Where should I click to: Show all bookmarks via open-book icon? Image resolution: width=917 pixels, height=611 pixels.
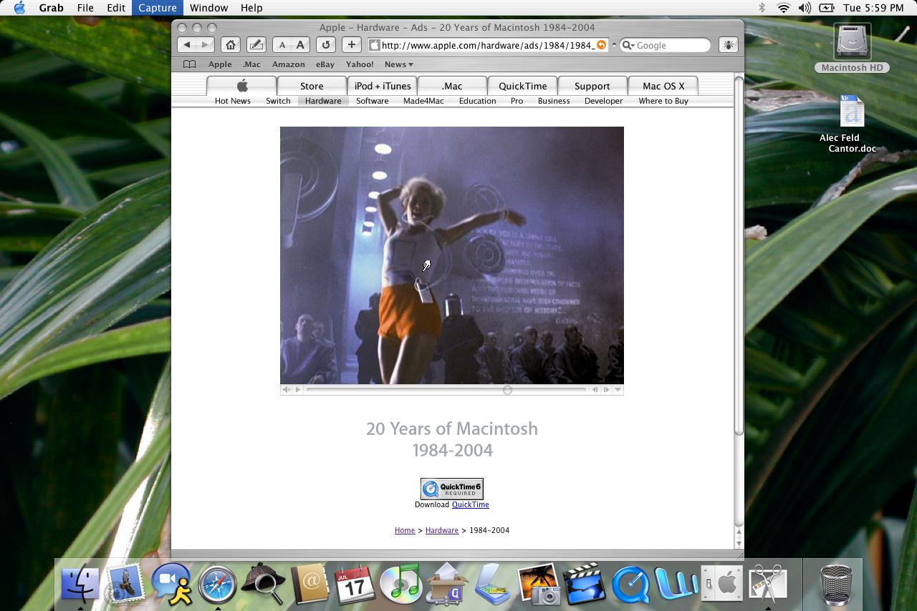coord(189,64)
